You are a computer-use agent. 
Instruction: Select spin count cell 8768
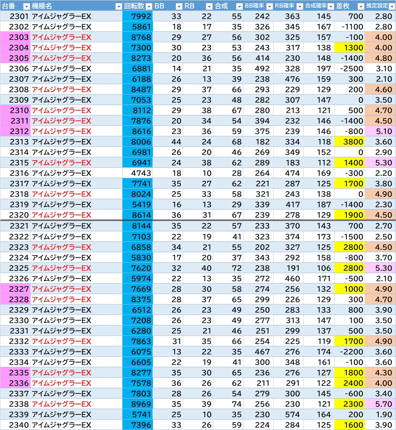pos(137,37)
